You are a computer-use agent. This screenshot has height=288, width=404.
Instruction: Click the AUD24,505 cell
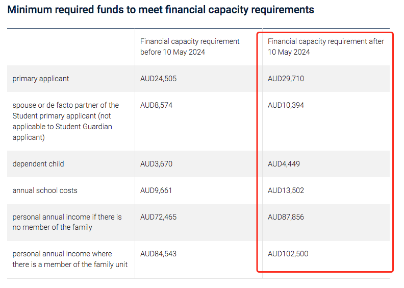point(159,79)
